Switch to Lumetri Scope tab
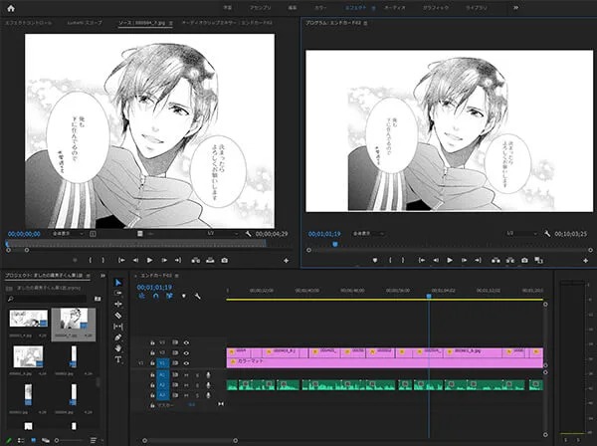 [85, 23]
